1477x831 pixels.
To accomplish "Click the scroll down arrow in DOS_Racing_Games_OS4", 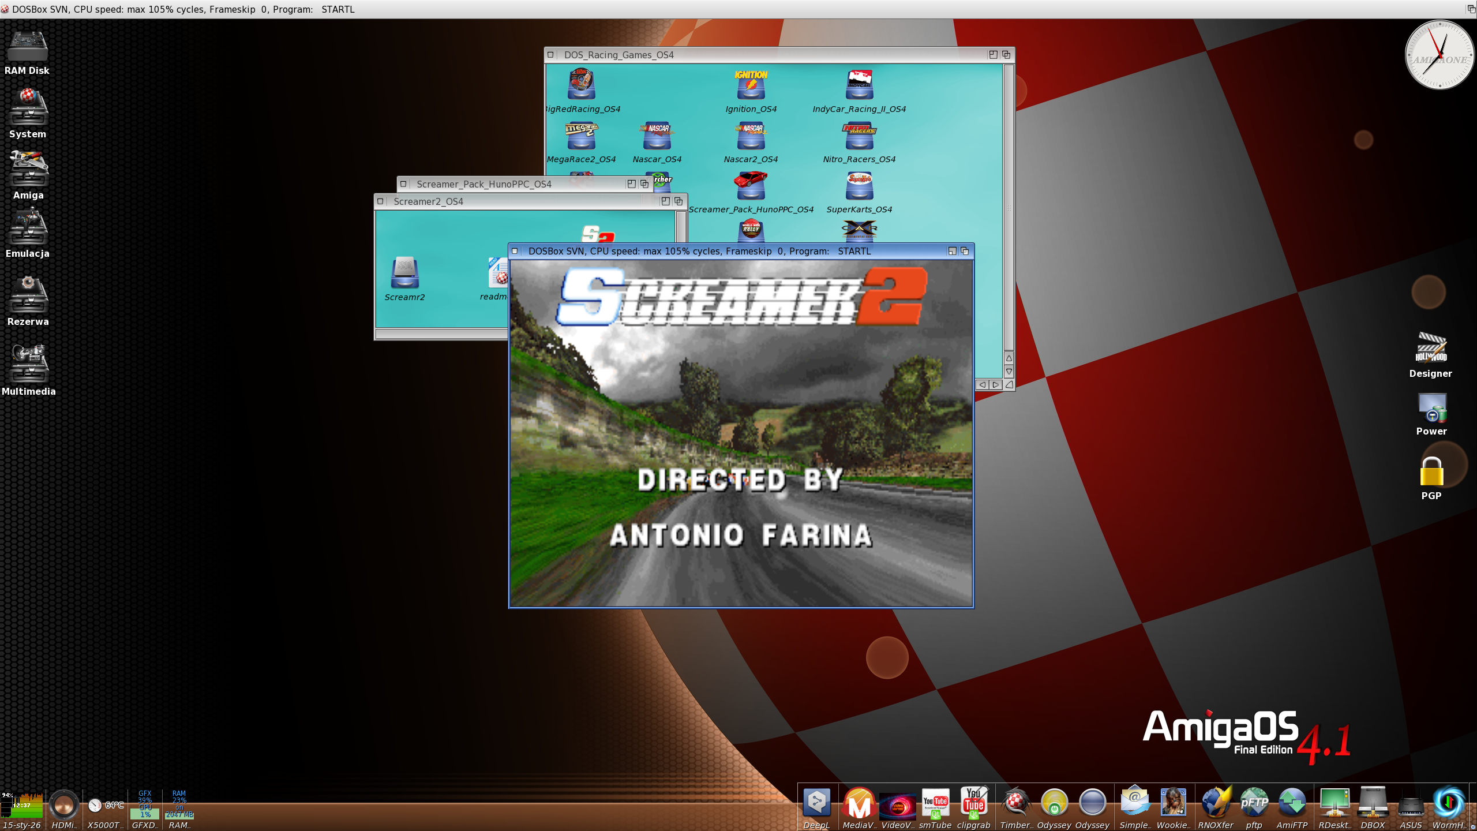I will pyautogui.click(x=1009, y=372).
